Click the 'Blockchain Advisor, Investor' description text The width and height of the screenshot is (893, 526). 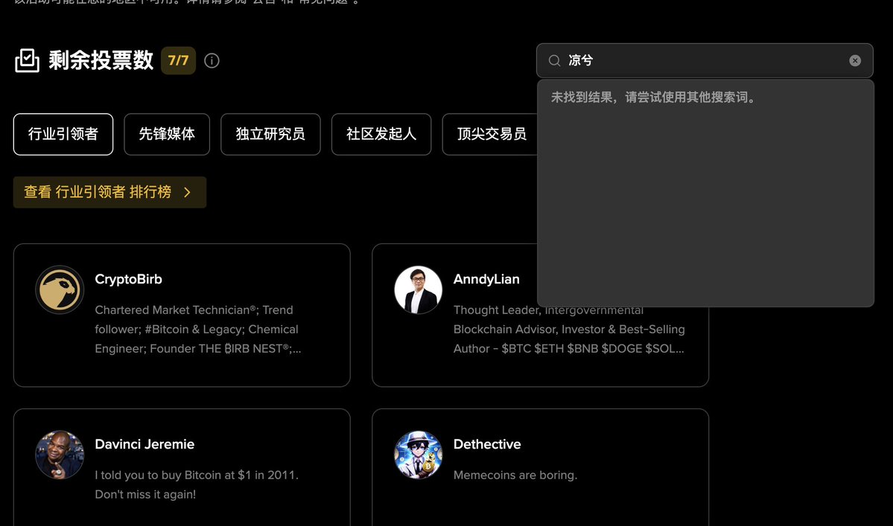569,330
